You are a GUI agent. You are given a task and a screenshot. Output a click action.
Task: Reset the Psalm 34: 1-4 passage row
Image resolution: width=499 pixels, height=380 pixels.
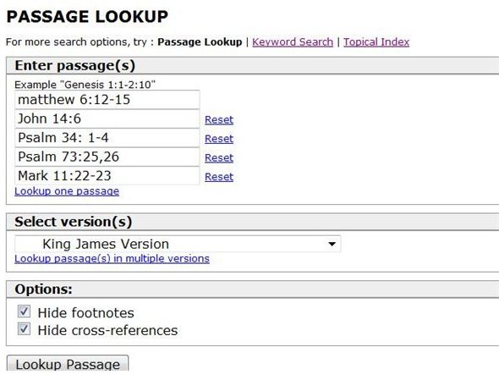(219, 139)
